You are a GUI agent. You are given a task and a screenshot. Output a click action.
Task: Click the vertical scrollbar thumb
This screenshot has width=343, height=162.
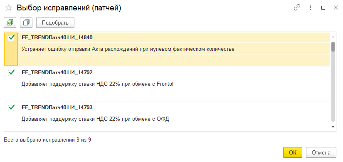tap(333, 47)
